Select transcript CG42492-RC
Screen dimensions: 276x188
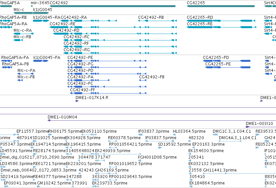[120, 40]
